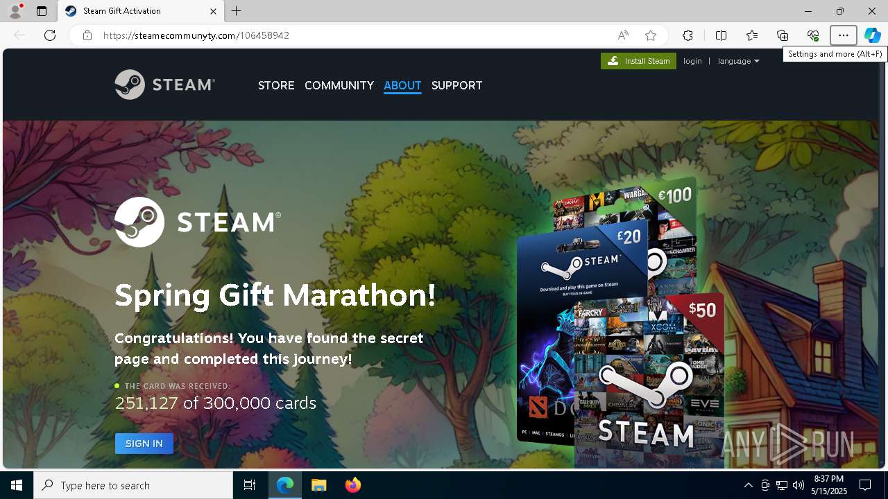
Task: Open the notifications center icon
Action: click(x=865, y=485)
